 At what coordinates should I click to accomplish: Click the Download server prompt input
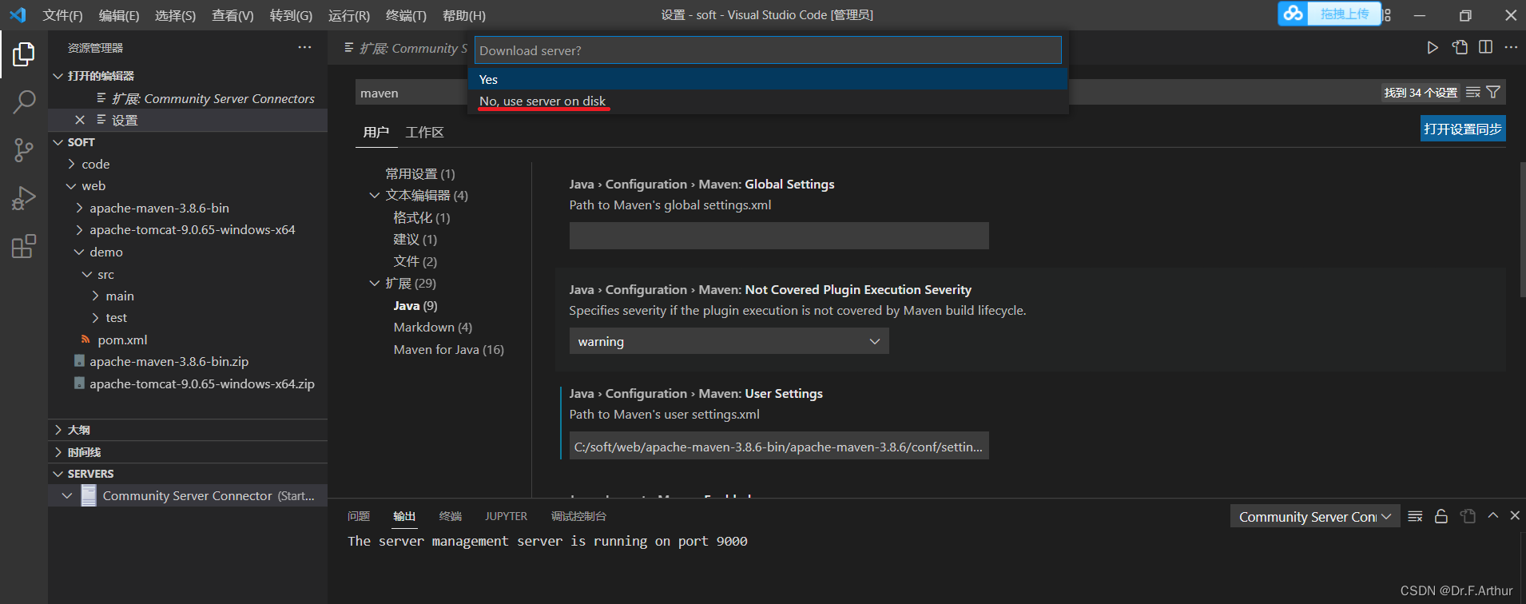(x=767, y=50)
